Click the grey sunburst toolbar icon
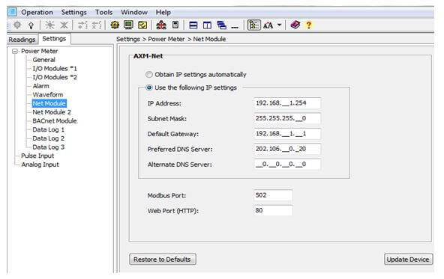 pos(50,25)
